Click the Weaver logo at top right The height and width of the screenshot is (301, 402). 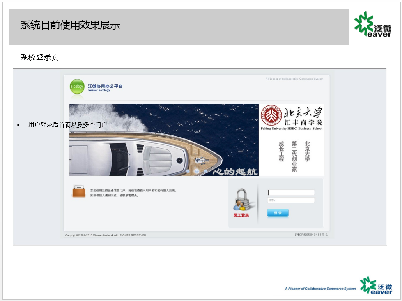pyautogui.click(x=372, y=24)
